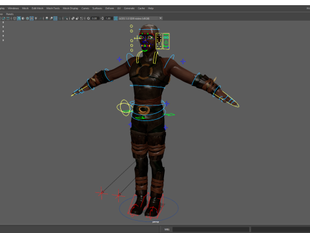Click the command line input field
This screenshot has height=233, width=310.
coord(211,229)
